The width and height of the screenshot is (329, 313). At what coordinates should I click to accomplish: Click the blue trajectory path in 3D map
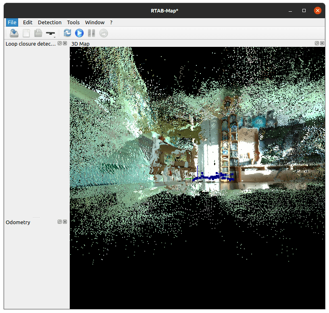(x=212, y=177)
